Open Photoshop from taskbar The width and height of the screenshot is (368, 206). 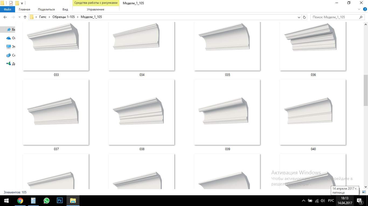(x=60, y=201)
